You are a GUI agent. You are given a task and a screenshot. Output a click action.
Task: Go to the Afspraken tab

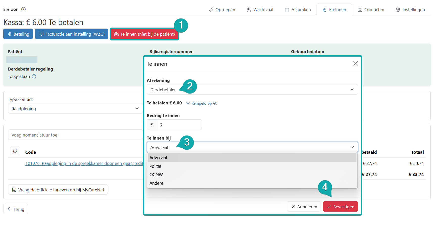click(x=298, y=10)
